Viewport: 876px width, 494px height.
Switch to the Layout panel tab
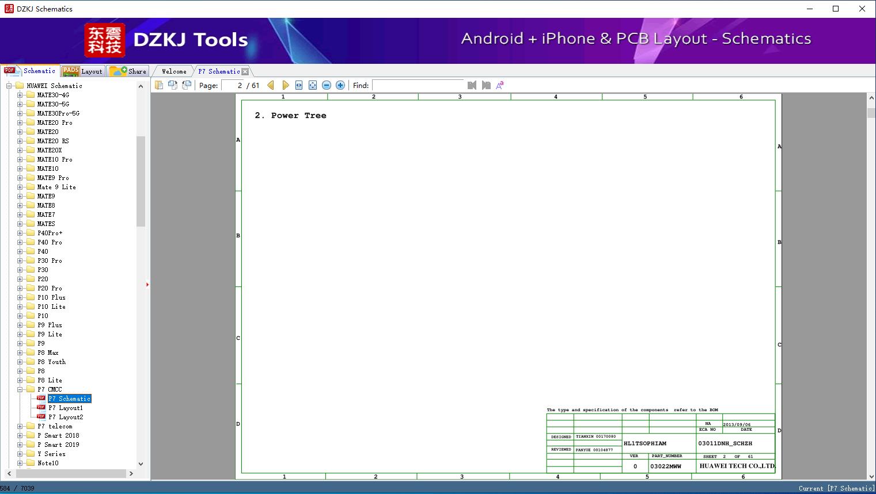[82, 71]
